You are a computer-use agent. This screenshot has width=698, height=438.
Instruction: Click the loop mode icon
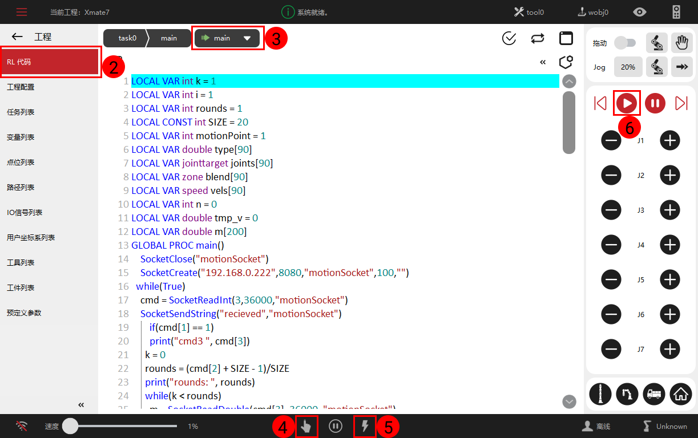(537, 38)
